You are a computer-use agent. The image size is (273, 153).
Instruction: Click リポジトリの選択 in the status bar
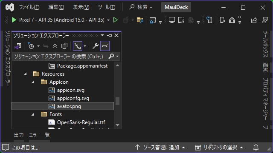point(219,147)
